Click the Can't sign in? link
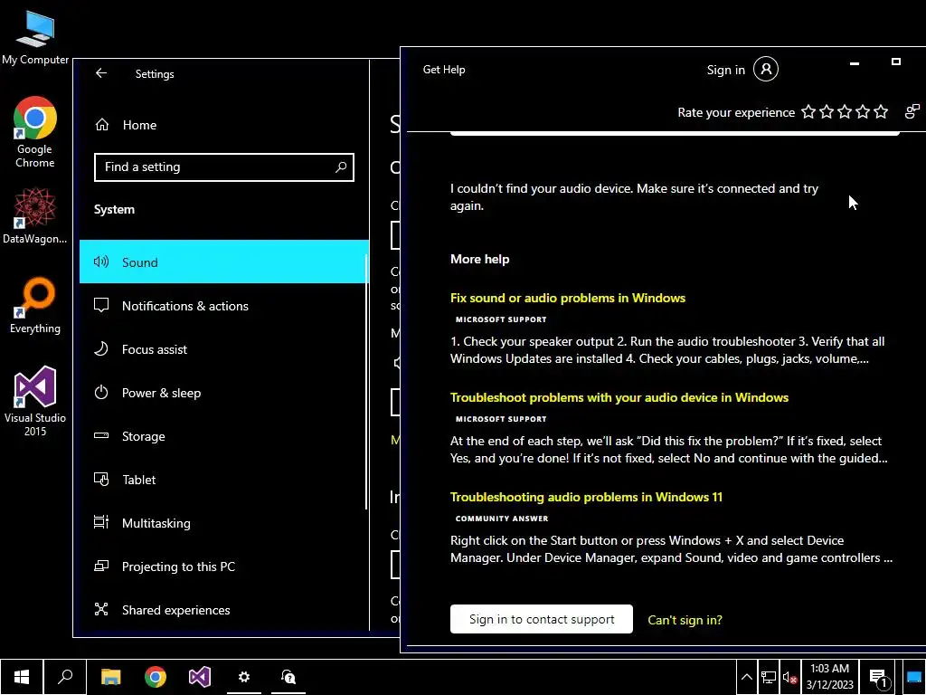Viewport: 926px width, 695px height. tap(685, 620)
